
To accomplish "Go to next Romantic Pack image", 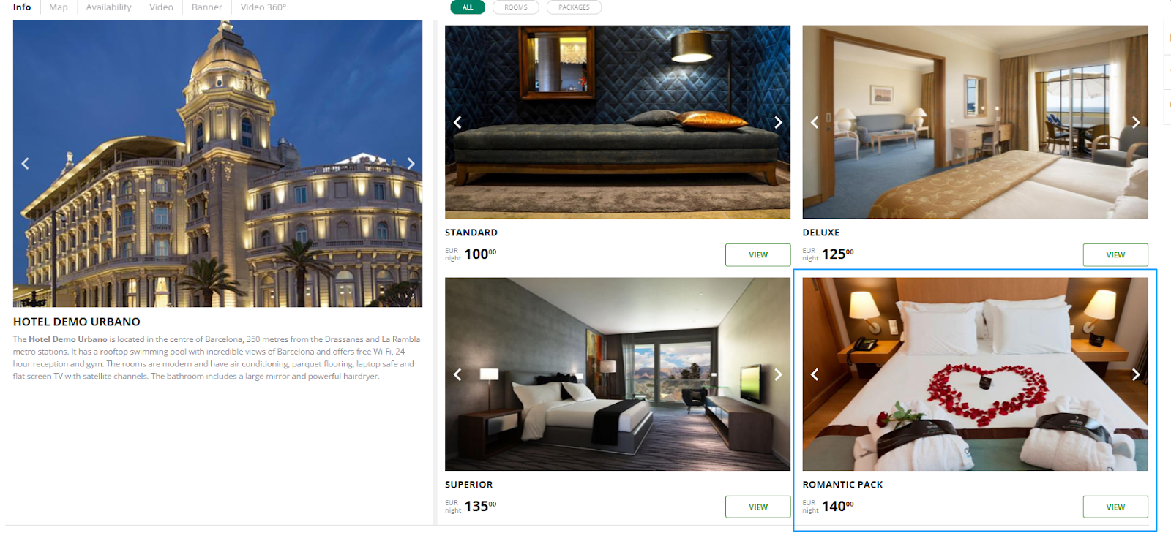I will click(x=1135, y=375).
